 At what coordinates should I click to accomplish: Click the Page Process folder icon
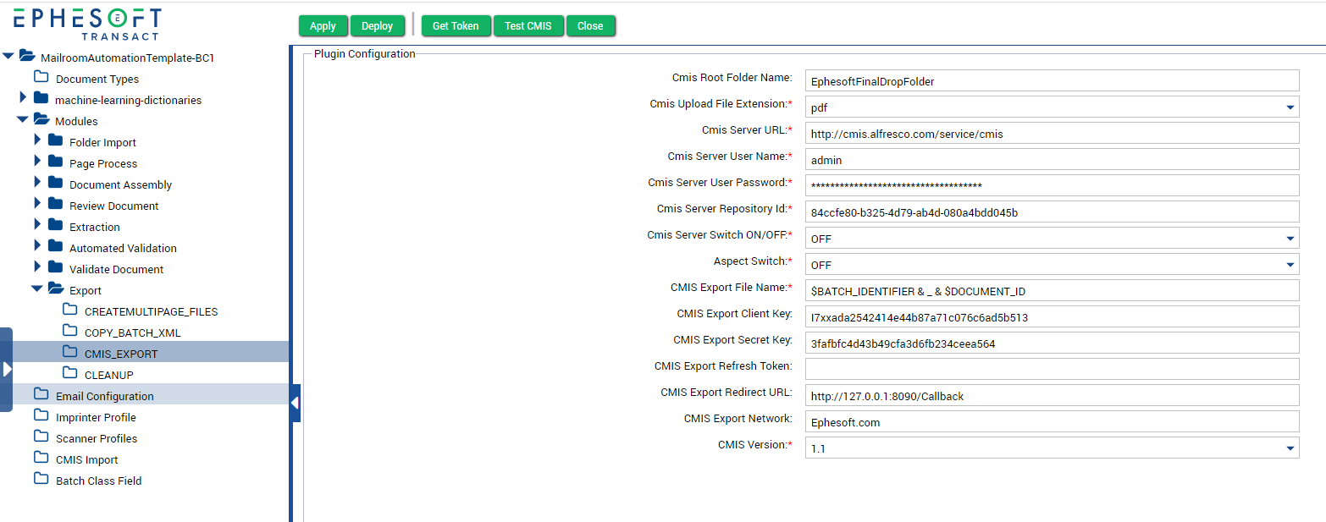coord(55,162)
